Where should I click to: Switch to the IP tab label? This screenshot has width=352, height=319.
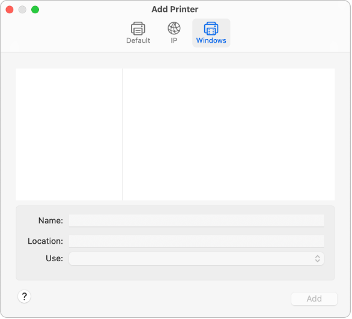click(x=174, y=40)
